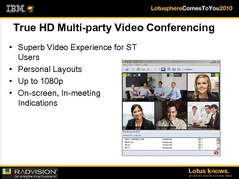Click the screen share icon after the camera button
Image resolution: width=239 pixels, height=179 pixels.
[169, 69]
